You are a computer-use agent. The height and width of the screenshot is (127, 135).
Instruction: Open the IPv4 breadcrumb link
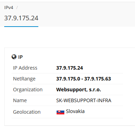tap(9, 8)
